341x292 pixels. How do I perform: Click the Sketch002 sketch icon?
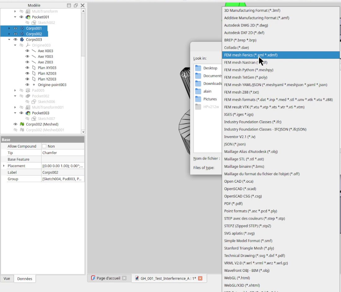pyautogui.click(x=34, y=23)
